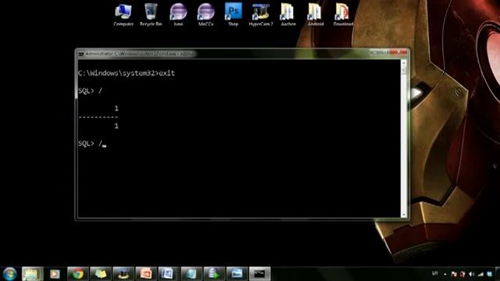Click the Show desktop strip at the taskbar end
Viewport: 500px width, 281px height.
click(498, 274)
